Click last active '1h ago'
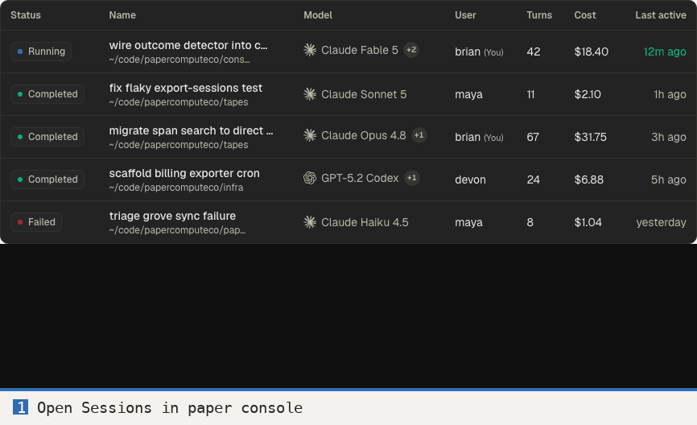This screenshot has height=425, width=697. pyautogui.click(x=670, y=94)
